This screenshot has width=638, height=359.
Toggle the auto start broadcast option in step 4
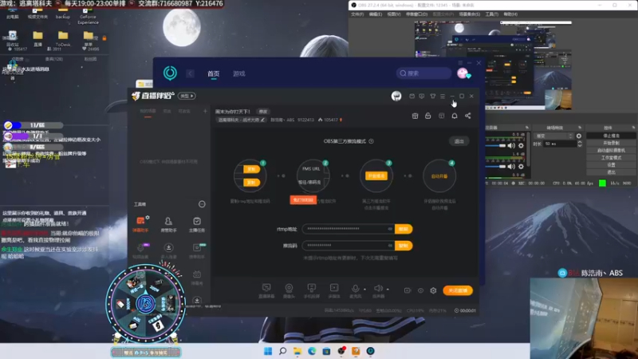tap(439, 176)
